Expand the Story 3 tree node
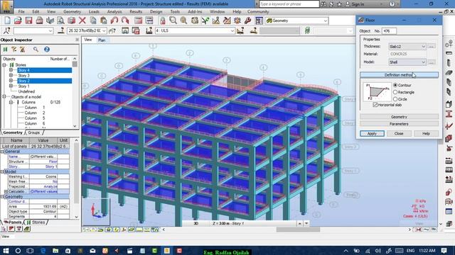Screen dimensions: 455x255 (11, 76)
